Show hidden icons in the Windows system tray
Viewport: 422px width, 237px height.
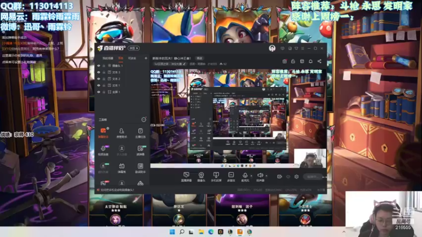(344, 232)
